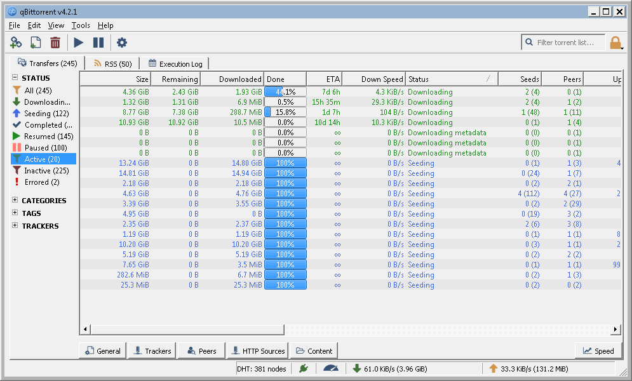The image size is (632, 381).
Task: Open the Edit menu
Action: pyautogui.click(x=34, y=25)
